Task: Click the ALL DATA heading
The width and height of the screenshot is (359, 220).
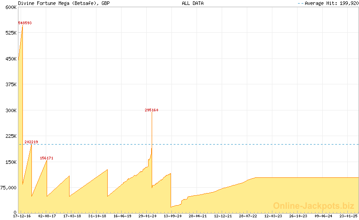Action: (193, 3)
